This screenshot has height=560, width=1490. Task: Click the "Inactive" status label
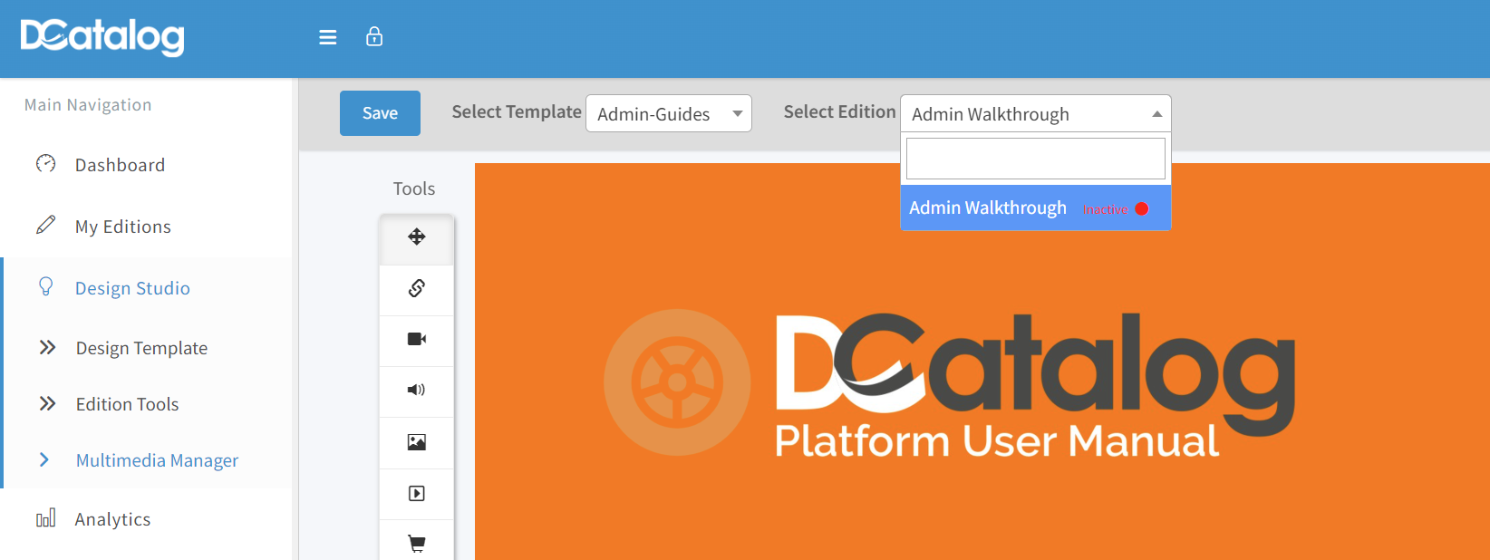(x=1105, y=209)
